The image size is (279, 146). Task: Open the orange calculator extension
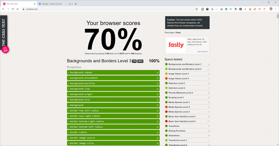[x=250, y=9]
